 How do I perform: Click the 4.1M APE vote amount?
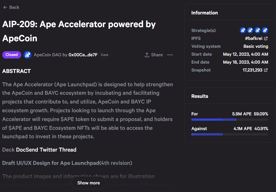[243, 129]
